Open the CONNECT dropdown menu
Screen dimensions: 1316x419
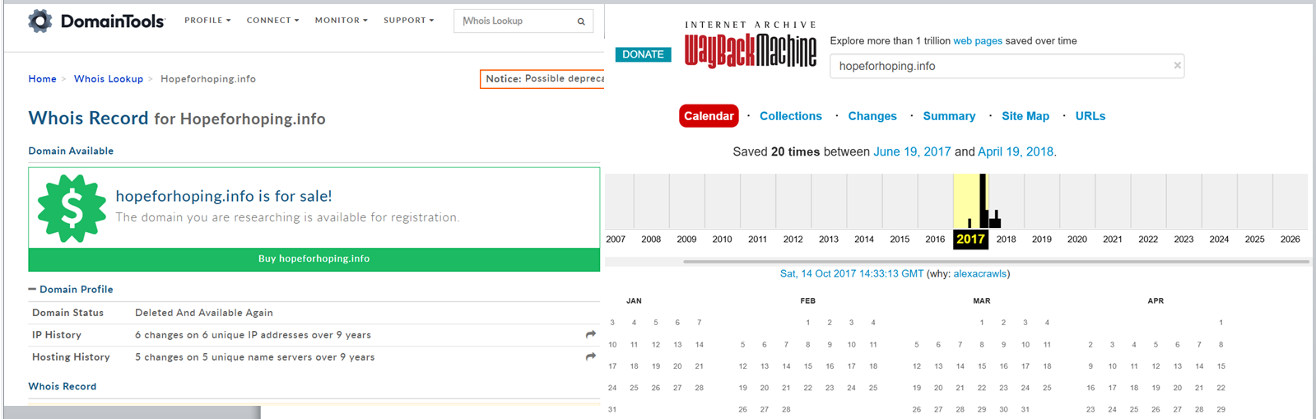click(x=272, y=20)
